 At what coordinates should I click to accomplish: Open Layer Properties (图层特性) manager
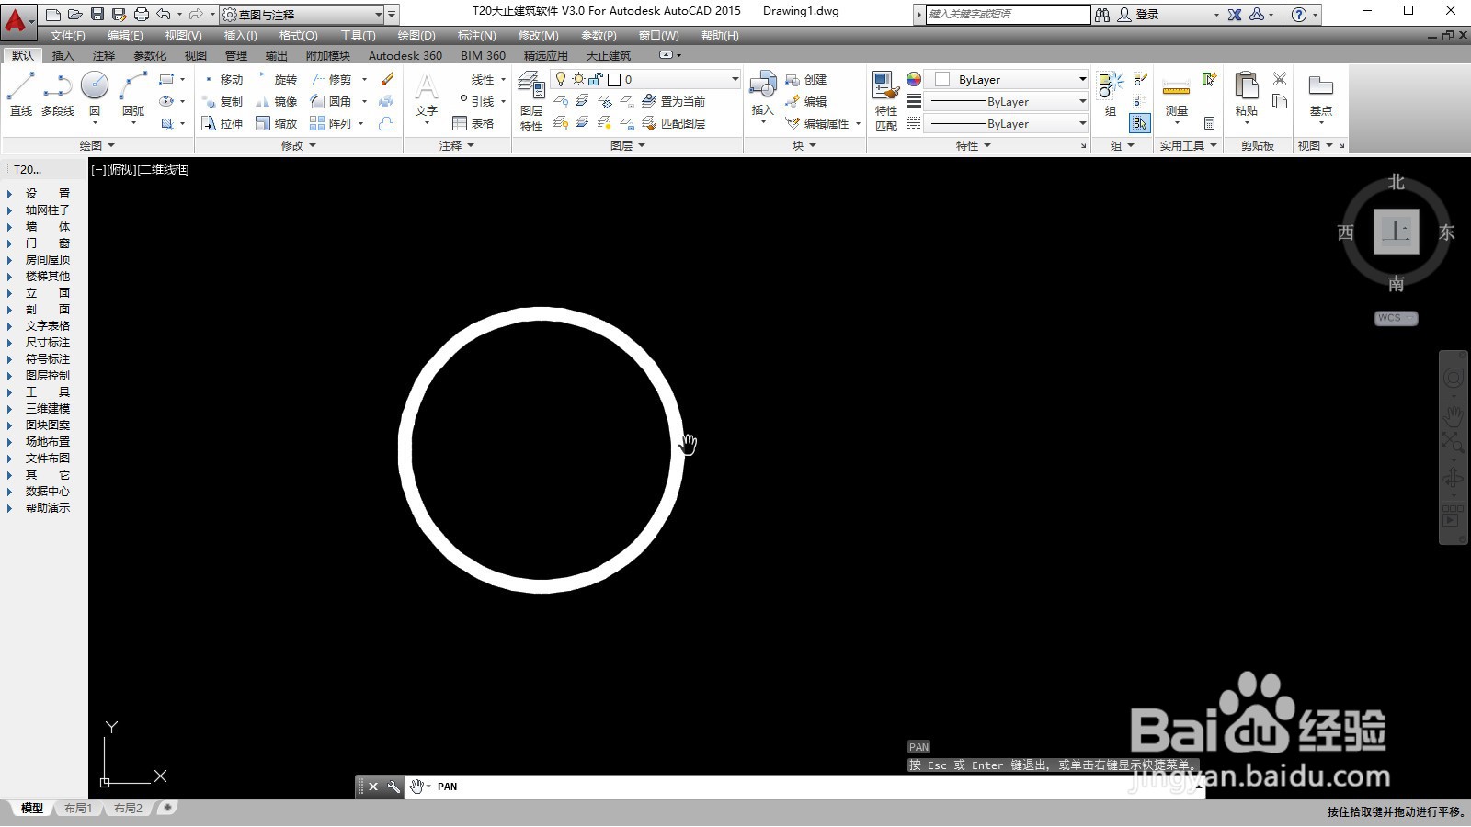click(x=531, y=101)
